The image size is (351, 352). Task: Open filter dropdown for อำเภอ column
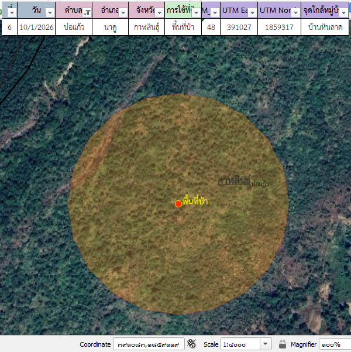pos(122,12)
